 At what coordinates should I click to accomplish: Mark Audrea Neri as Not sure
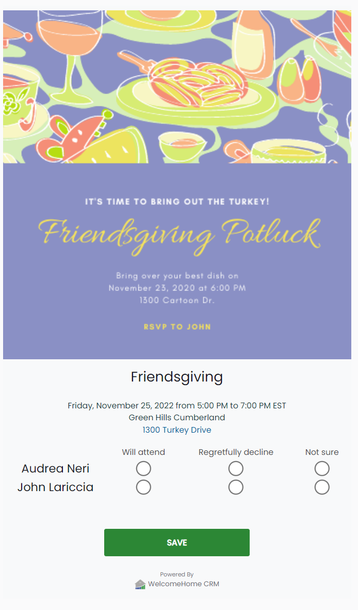click(322, 468)
